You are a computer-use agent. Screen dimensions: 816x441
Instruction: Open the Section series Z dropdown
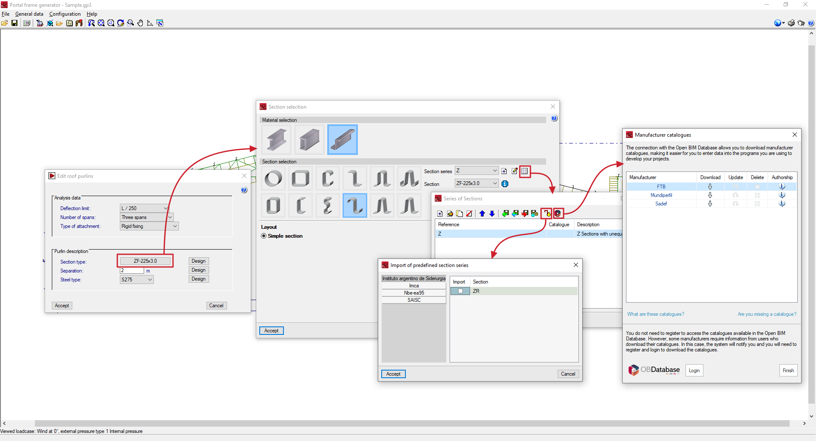point(476,171)
